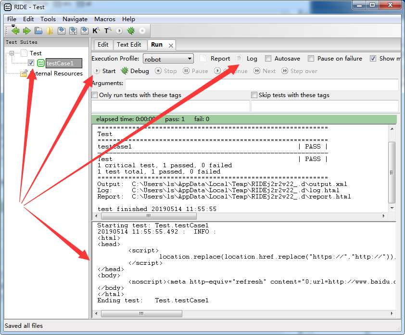The image size is (405, 335).
Task: Click the Save toolbar icon
Action: (62, 31)
